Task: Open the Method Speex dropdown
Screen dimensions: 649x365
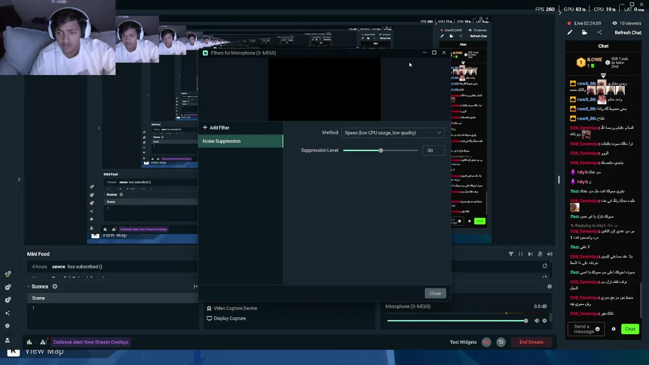Action: [x=393, y=133]
